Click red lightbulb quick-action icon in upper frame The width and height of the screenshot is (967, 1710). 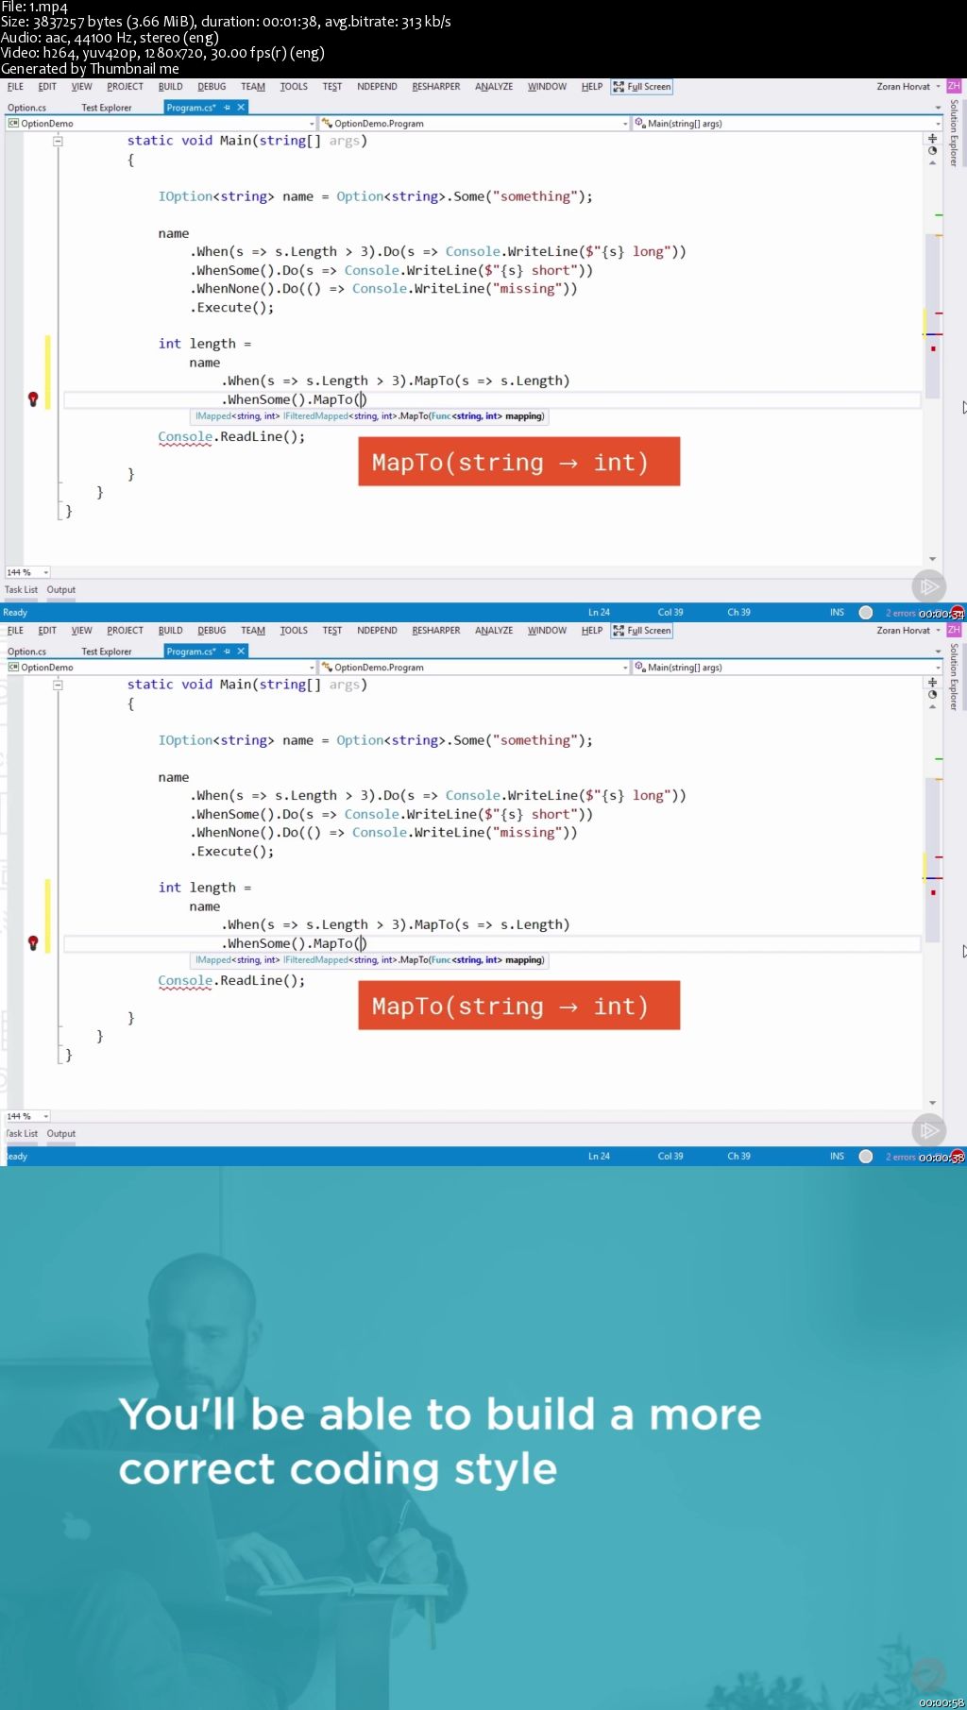pos(33,399)
